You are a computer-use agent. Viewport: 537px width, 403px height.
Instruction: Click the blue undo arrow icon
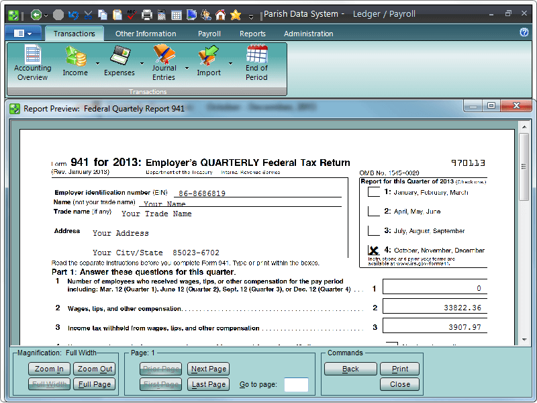tap(73, 15)
